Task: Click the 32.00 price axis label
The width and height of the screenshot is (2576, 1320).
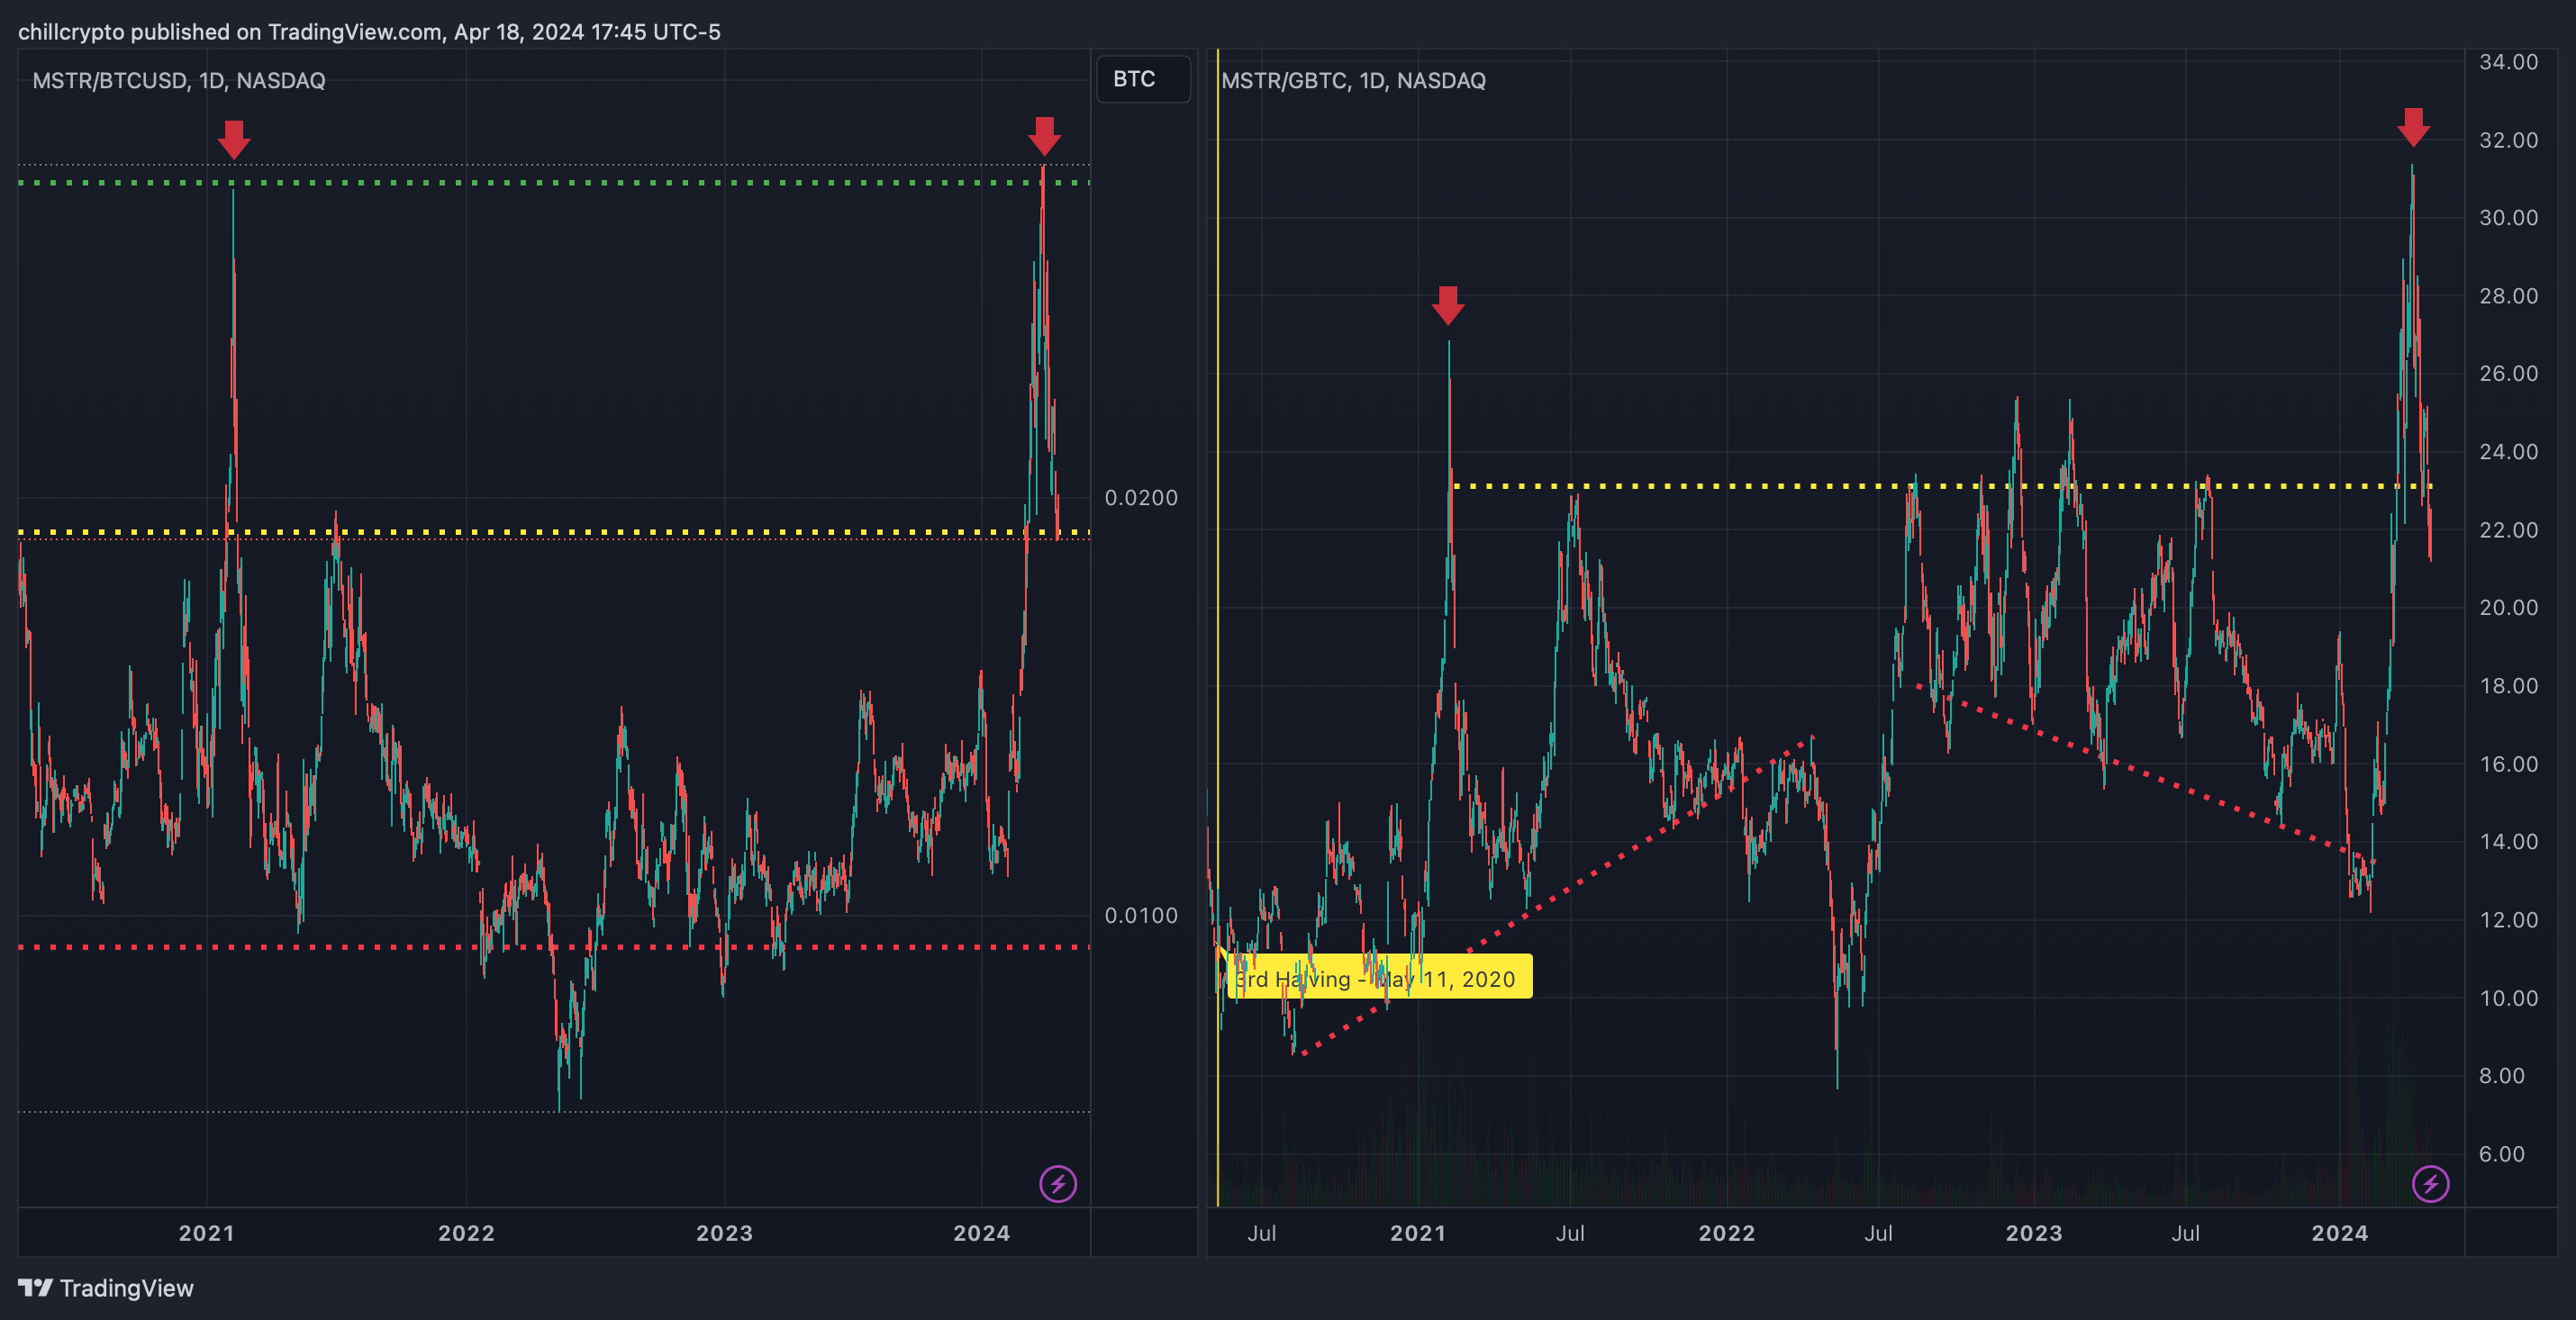Action: click(2508, 140)
